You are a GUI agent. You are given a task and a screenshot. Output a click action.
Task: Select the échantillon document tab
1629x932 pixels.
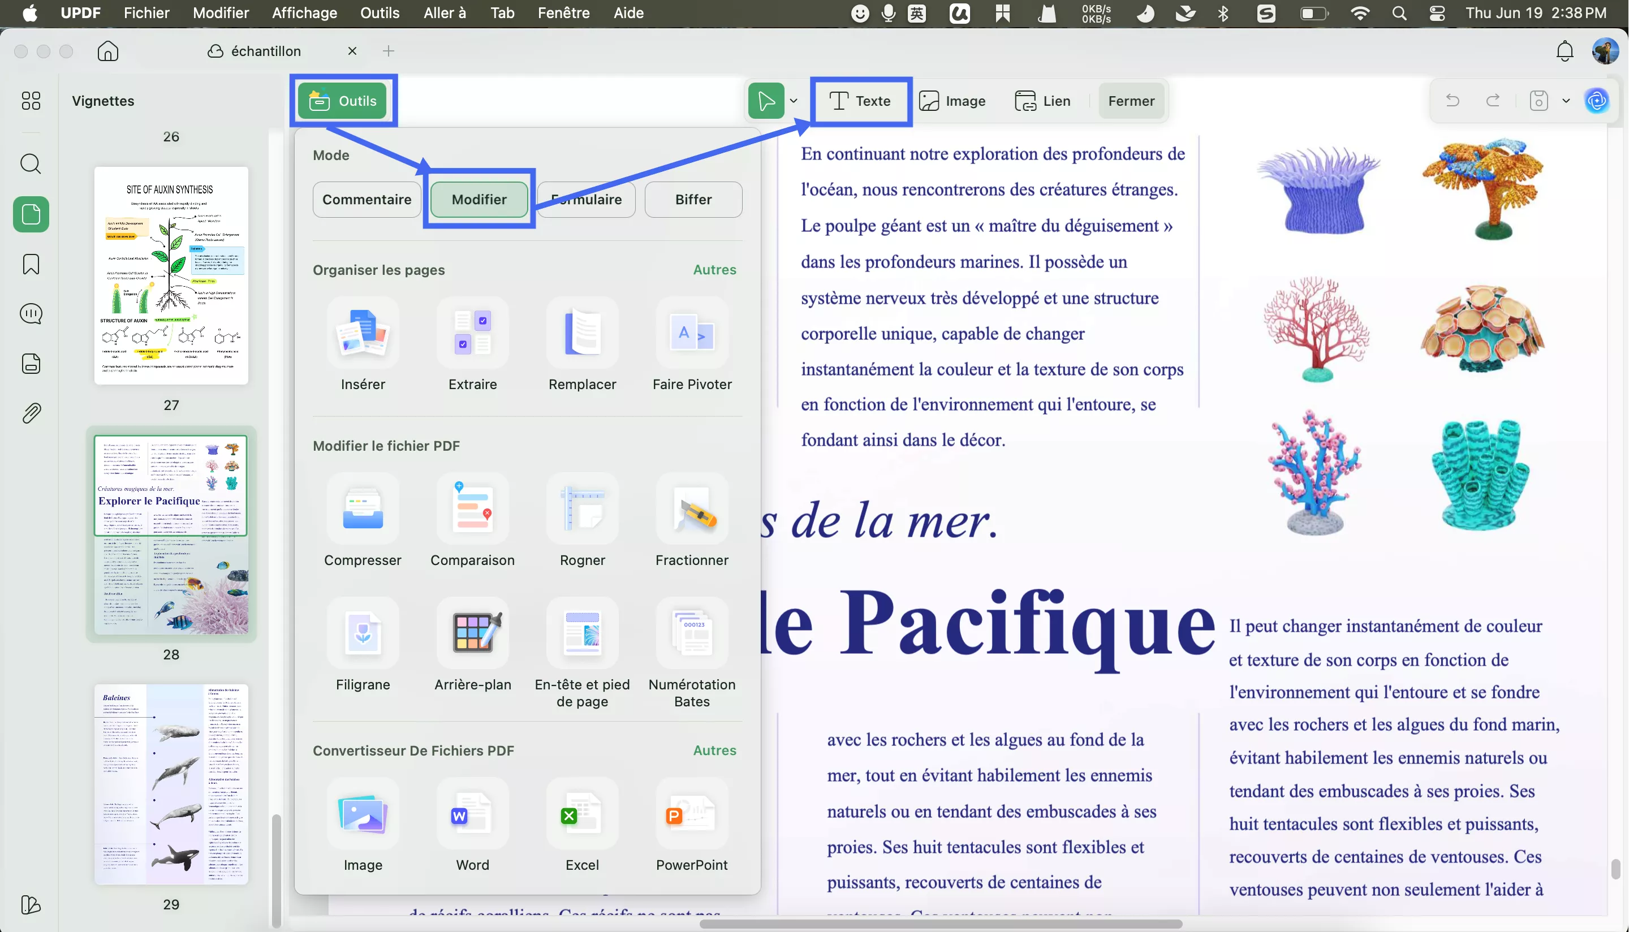click(x=266, y=51)
